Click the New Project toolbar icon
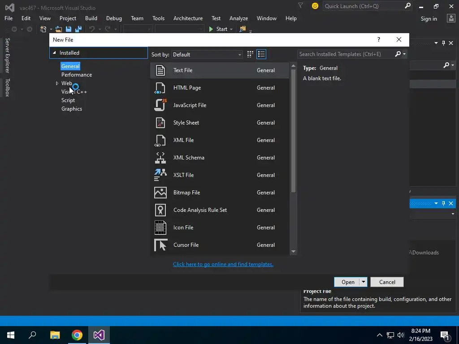The height and width of the screenshot is (344, 459). coord(43,29)
